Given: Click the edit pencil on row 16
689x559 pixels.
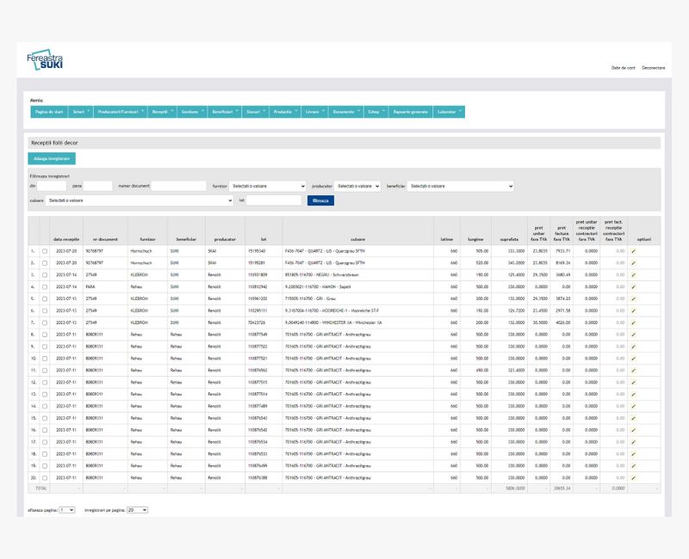Looking at the screenshot, I should coord(633,429).
